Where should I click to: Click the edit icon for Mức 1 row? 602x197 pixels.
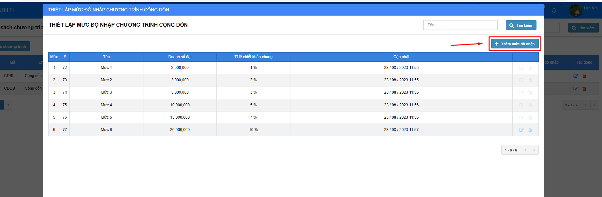(x=521, y=68)
